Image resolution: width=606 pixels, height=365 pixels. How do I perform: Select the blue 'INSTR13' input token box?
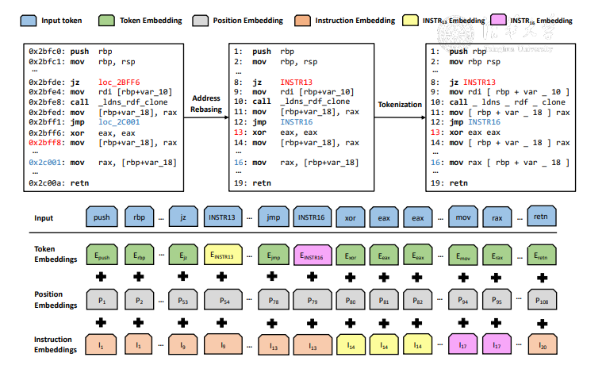click(x=223, y=217)
